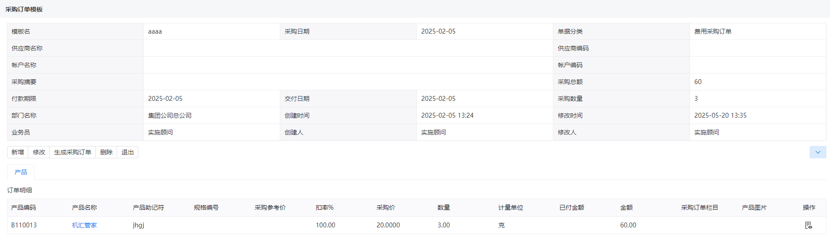Select the 产品助记符 column header
Screen dimensions: 830x238
point(149,207)
